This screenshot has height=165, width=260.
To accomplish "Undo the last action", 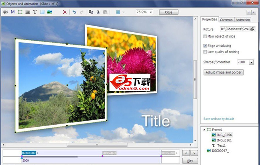I will [74, 12].
